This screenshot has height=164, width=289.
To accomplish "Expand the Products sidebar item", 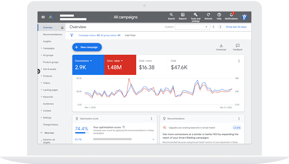I will click(41, 76).
